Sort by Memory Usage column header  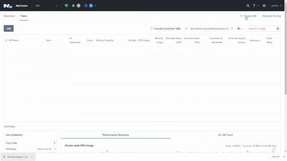coord(159,40)
